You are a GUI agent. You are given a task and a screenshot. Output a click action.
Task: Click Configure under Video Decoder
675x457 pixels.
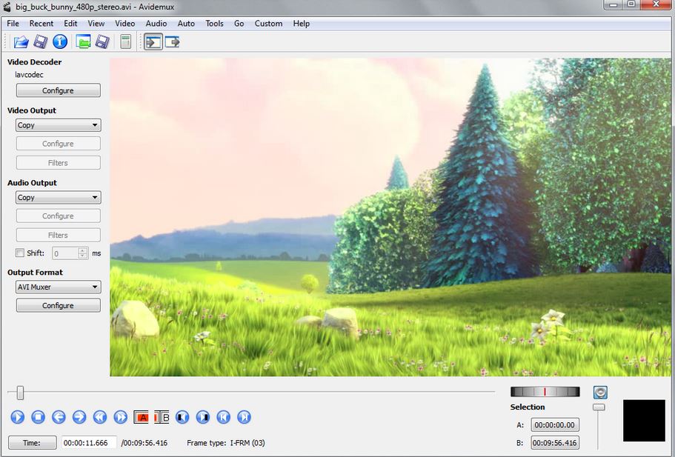click(x=58, y=90)
